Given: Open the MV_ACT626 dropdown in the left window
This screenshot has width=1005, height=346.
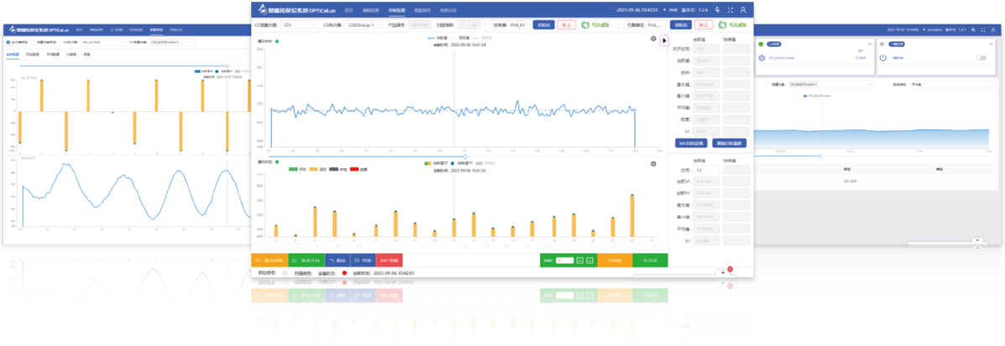Looking at the screenshot, I should (x=101, y=41).
